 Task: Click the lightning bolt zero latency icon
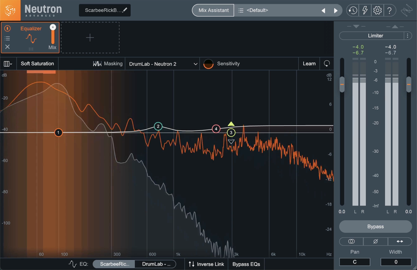click(365, 11)
